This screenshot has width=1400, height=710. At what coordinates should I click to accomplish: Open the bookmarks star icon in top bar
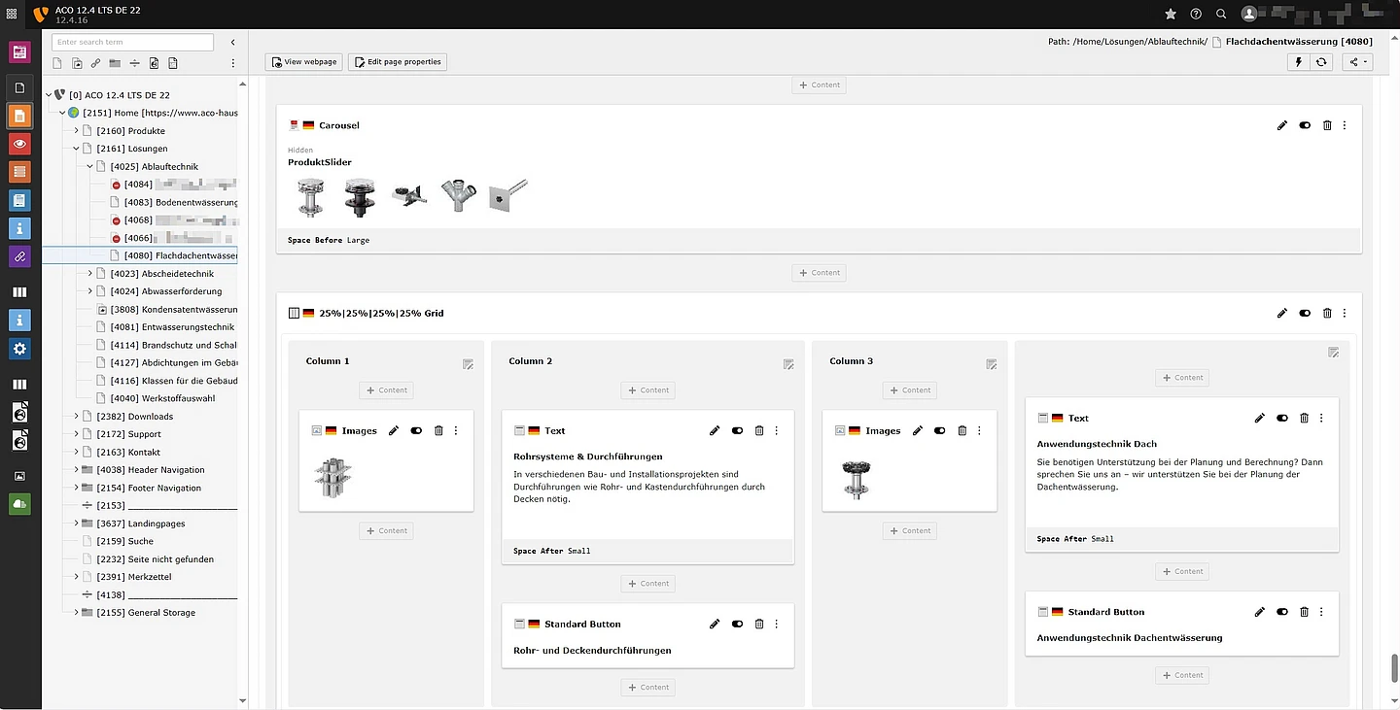1171,14
